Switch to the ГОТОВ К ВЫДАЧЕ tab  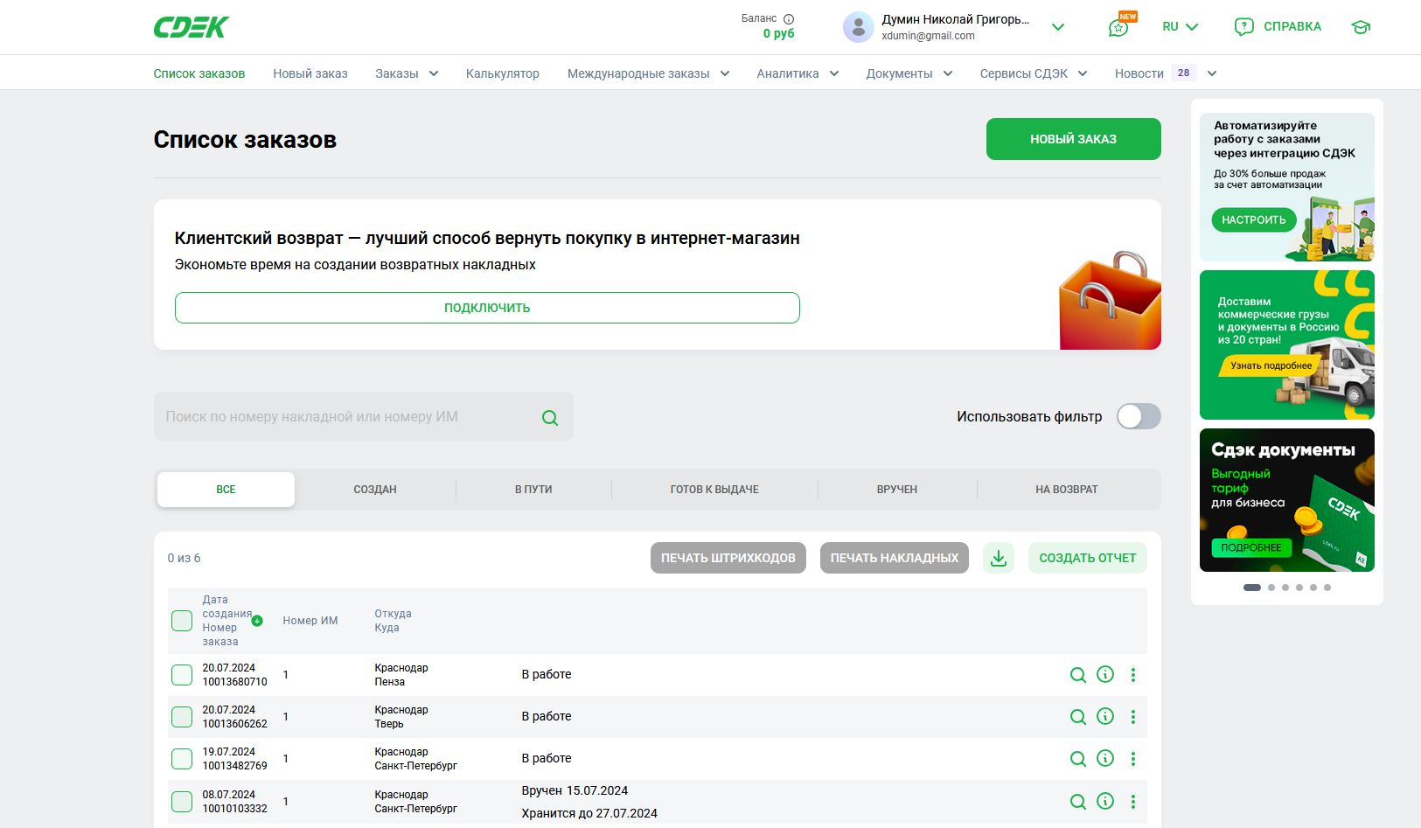(714, 490)
